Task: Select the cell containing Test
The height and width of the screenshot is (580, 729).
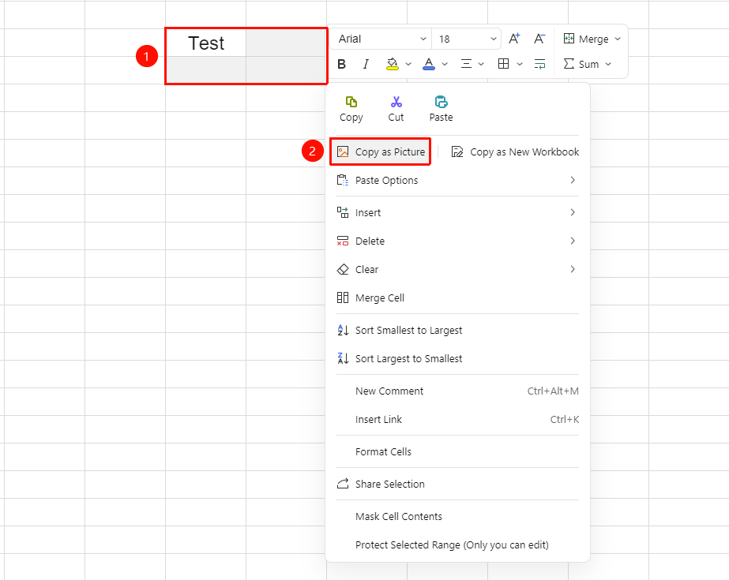Action: [x=206, y=43]
